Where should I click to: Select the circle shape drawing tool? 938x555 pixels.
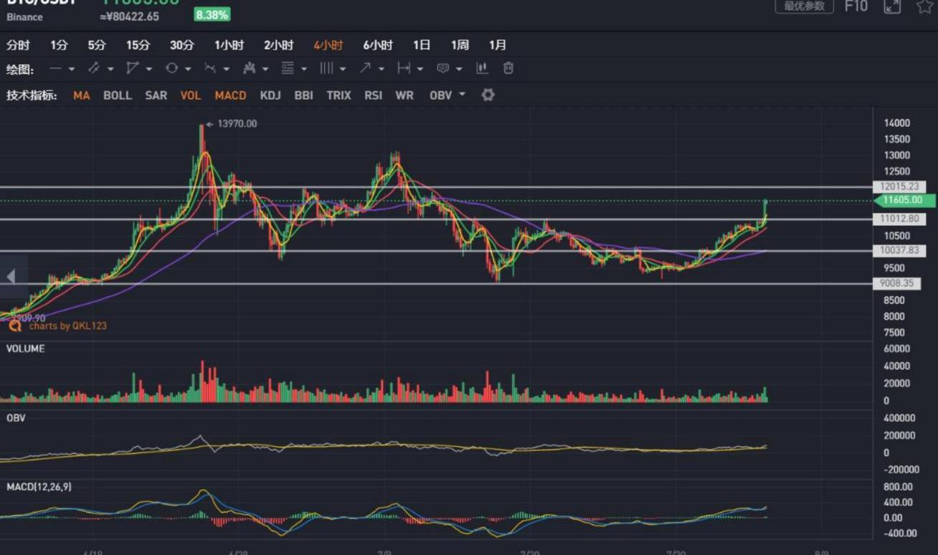point(172,68)
